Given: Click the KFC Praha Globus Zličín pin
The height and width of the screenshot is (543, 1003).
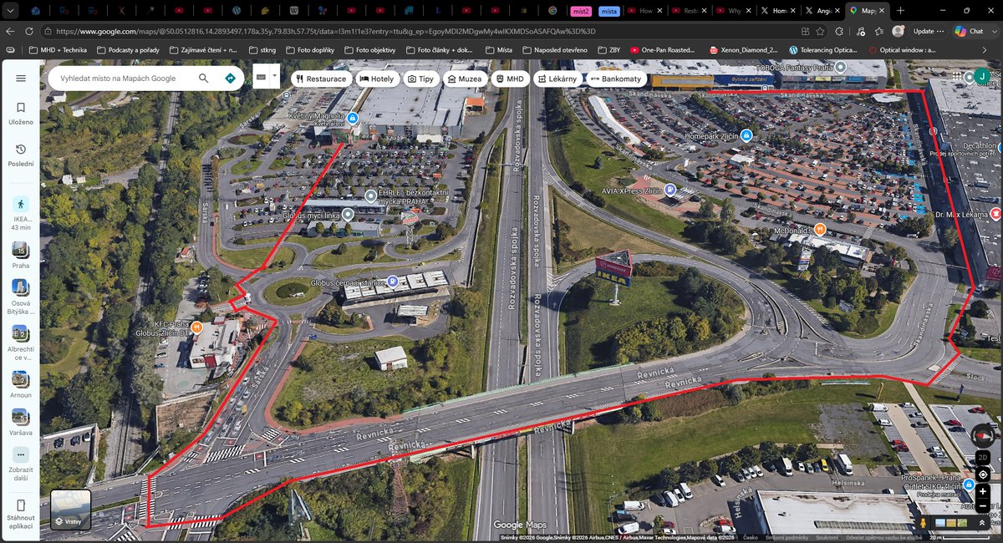Looking at the screenshot, I should (196, 327).
